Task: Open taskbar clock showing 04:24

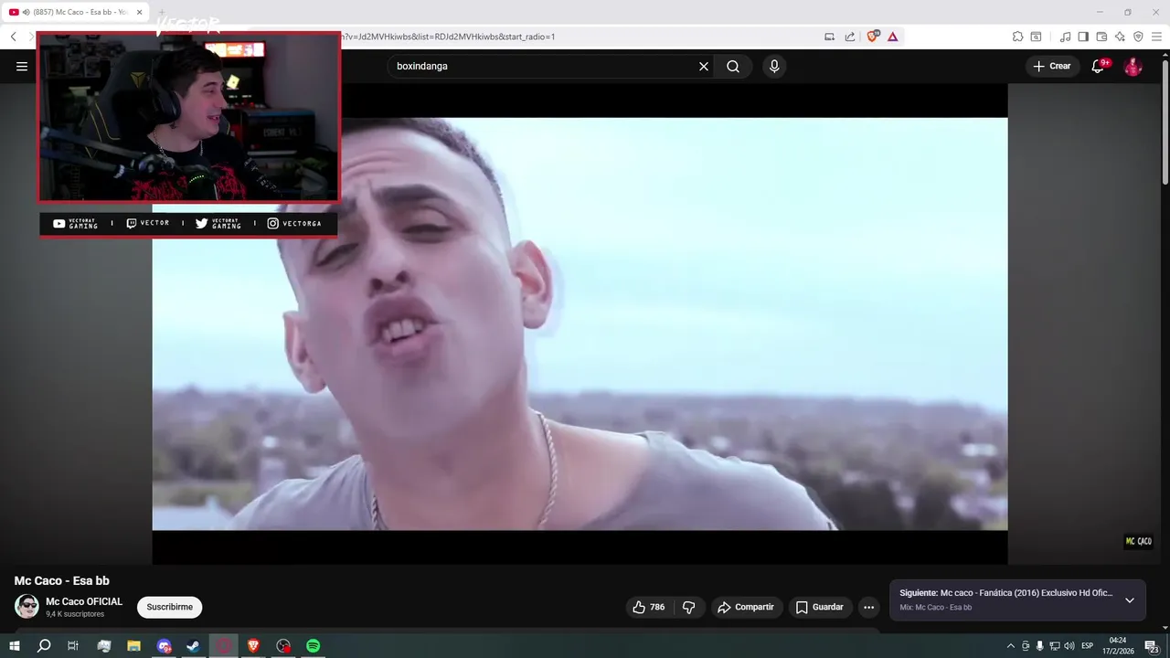Action: [1120, 646]
